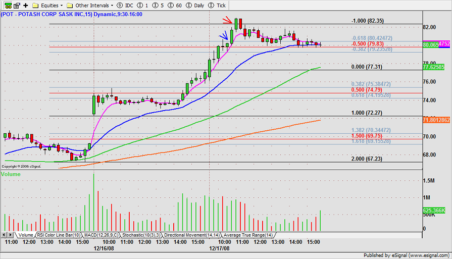Click the magenta 4752 value tag

point(444,44)
